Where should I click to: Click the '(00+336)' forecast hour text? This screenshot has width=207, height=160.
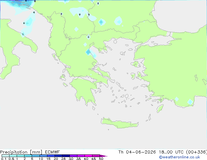coord(197,152)
